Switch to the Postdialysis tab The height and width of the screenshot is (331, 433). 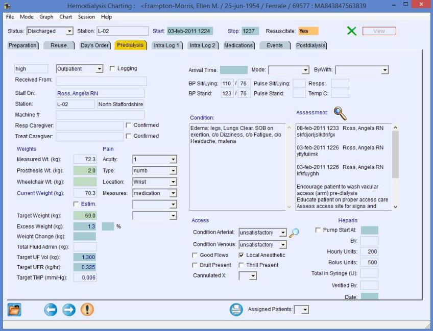310,45
